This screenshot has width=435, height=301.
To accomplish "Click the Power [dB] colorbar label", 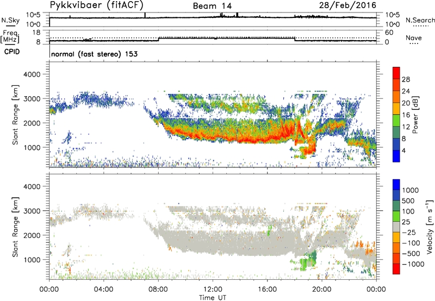I will pyautogui.click(x=415, y=115).
